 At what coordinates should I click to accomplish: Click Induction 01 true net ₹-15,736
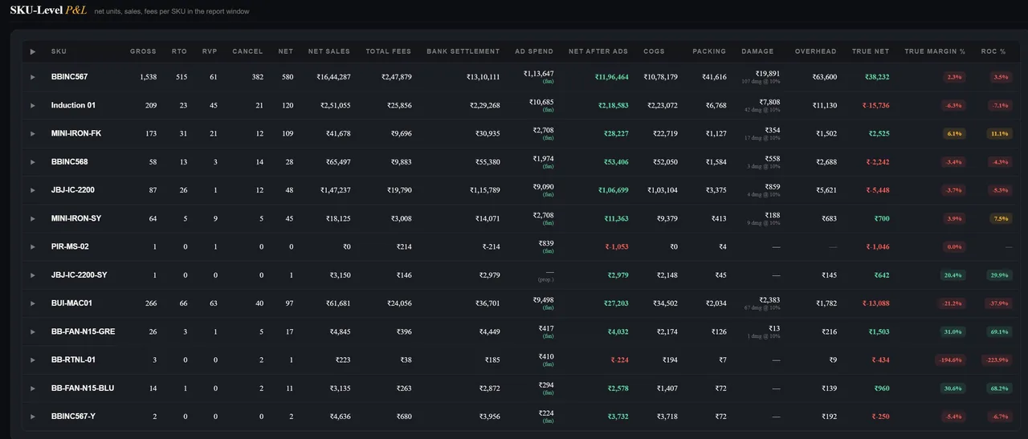(875, 105)
